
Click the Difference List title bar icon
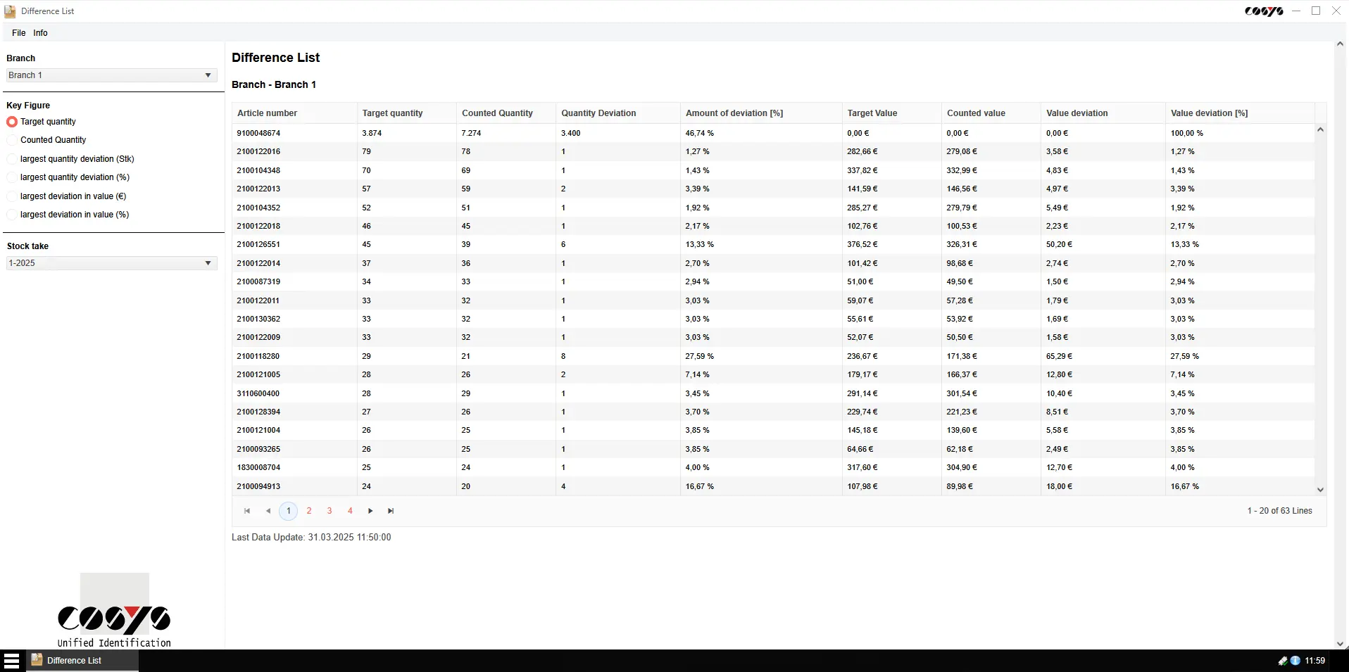click(10, 11)
